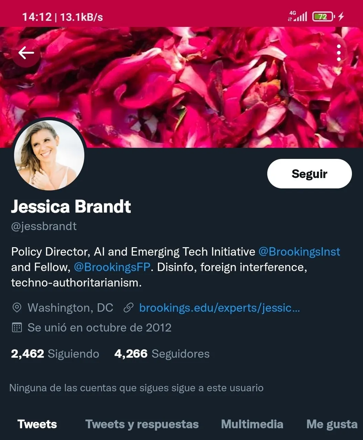Open the three-dot overflow menu
This screenshot has height=440, width=363.
click(x=339, y=53)
